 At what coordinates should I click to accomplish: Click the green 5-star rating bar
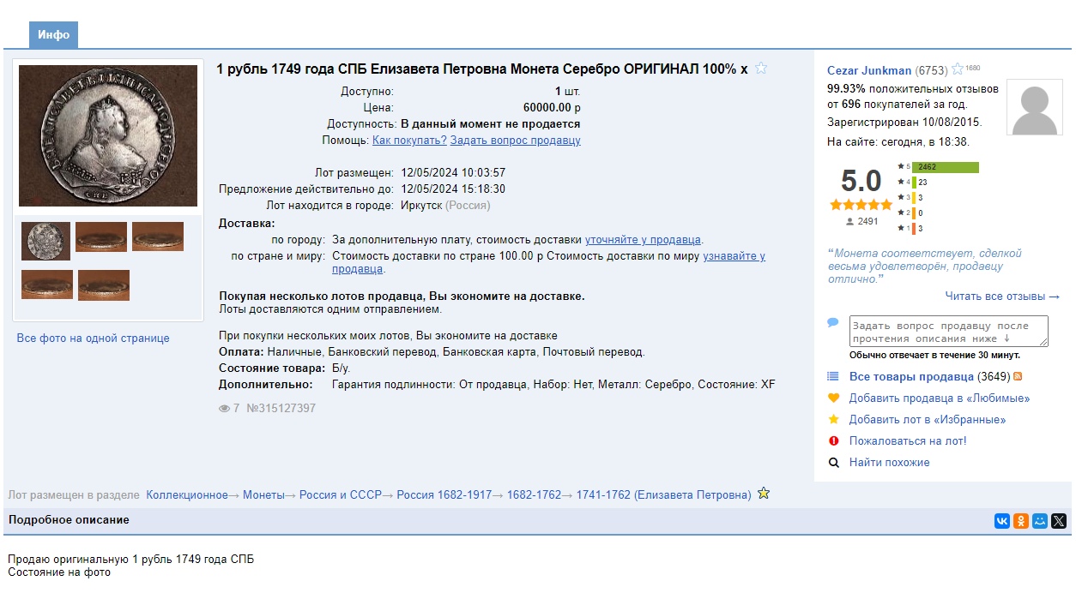pyautogui.click(x=945, y=167)
